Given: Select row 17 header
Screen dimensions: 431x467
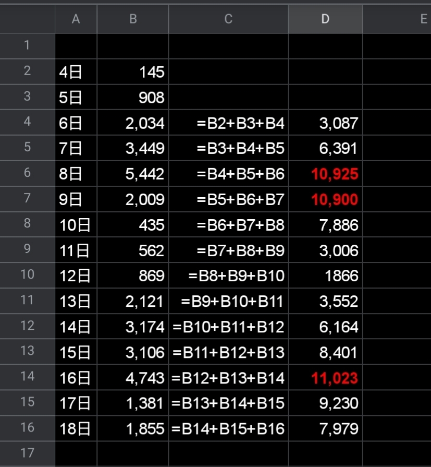Looking at the screenshot, I should (x=27, y=453).
